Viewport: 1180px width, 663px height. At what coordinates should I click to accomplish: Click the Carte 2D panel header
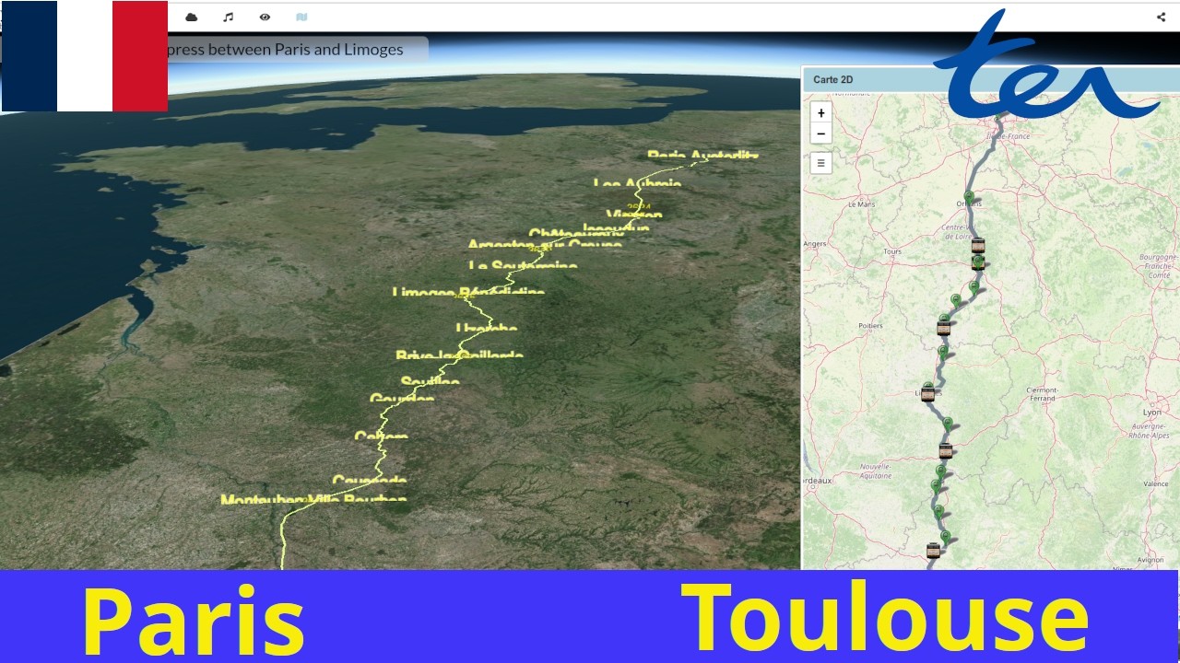[990, 79]
